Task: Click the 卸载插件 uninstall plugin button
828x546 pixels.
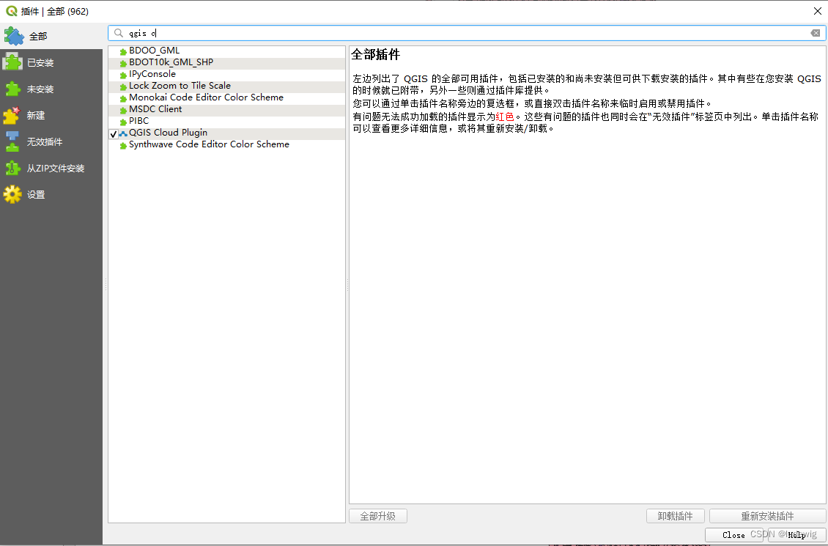Action: [x=676, y=516]
